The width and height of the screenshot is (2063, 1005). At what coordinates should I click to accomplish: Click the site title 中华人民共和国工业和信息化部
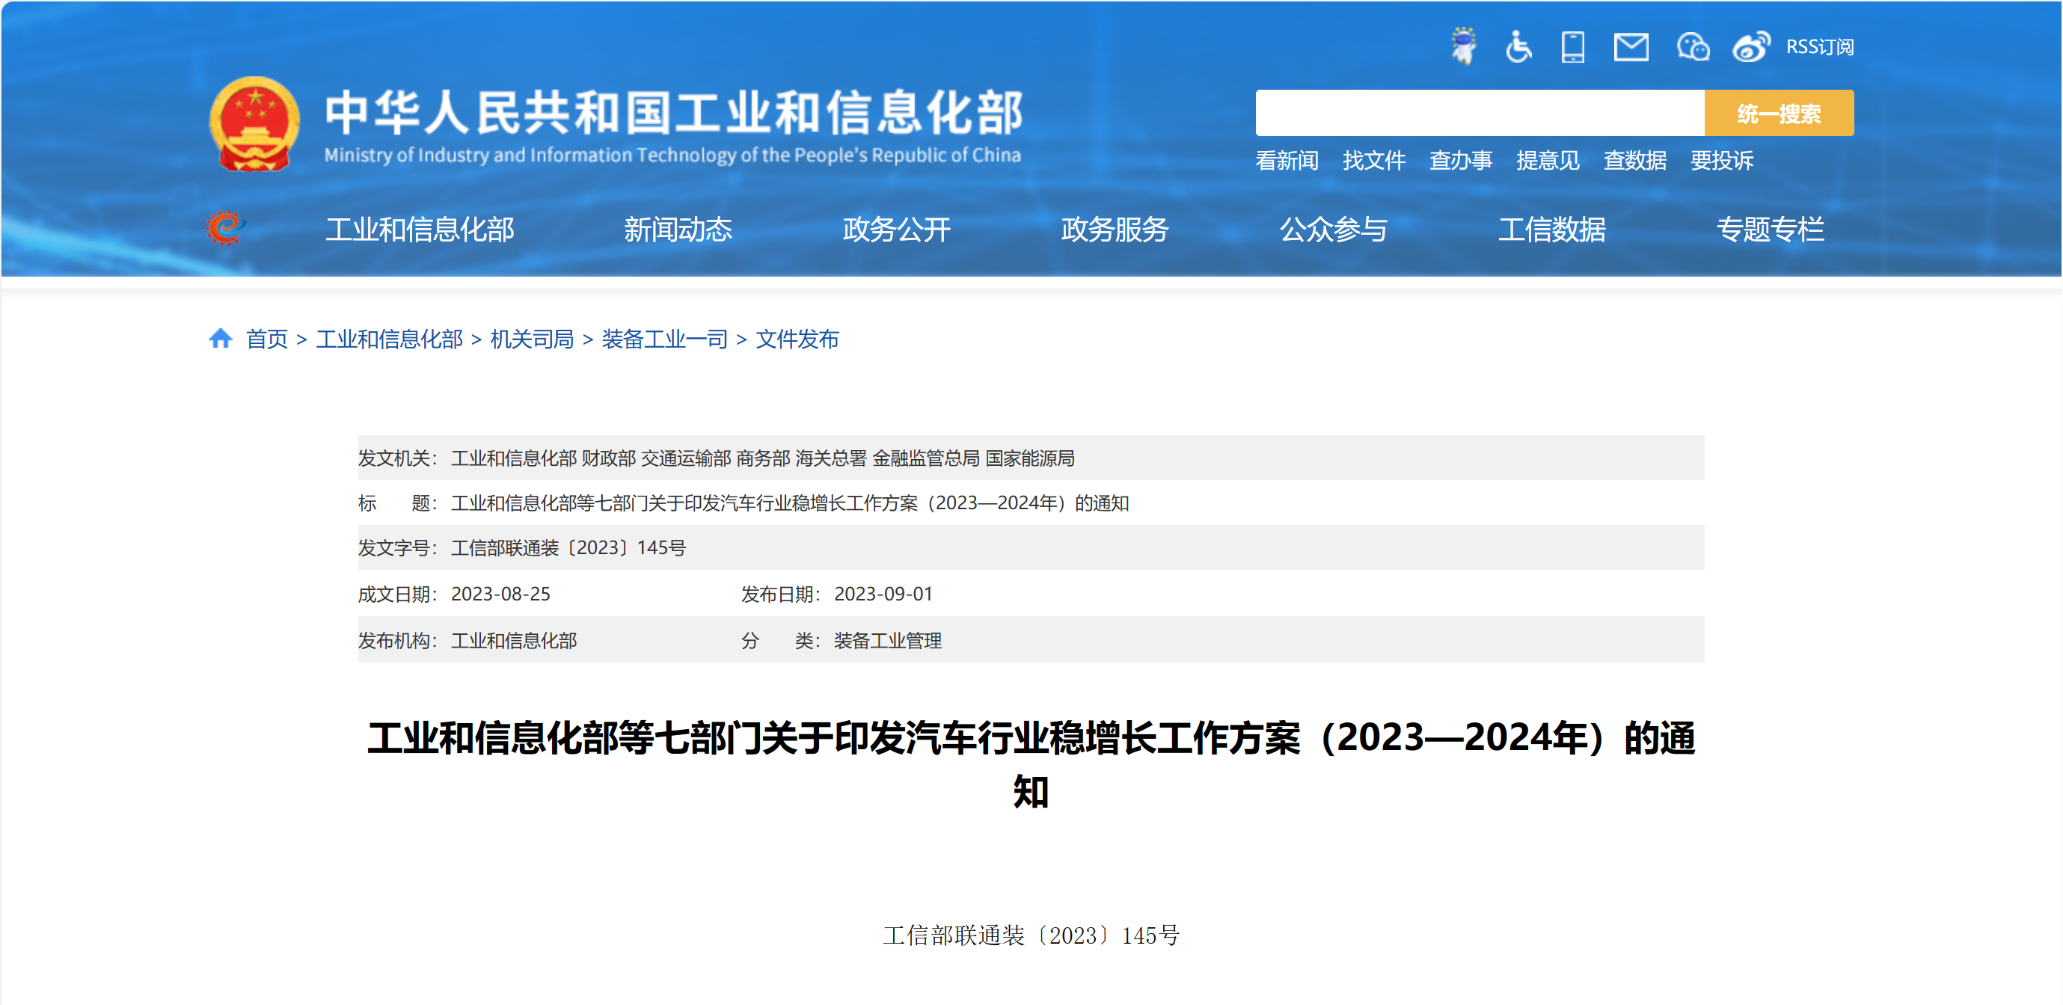coord(674,112)
